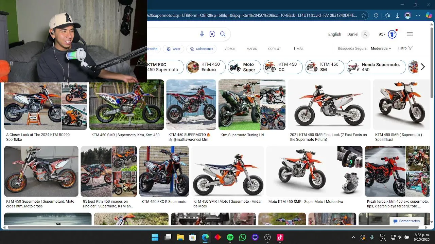
Task: Advance related searches with right arrow
Action: click(x=423, y=67)
